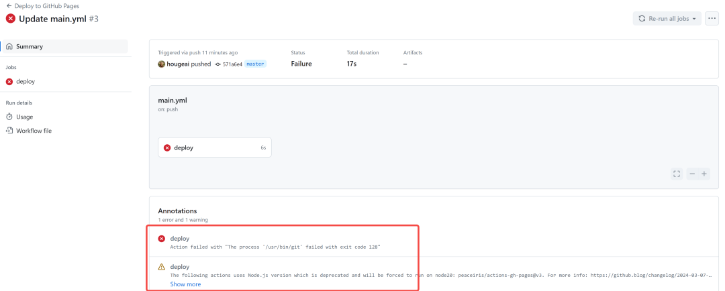The height and width of the screenshot is (291, 725).
Task: Click the hougeai username link
Action: [178, 64]
